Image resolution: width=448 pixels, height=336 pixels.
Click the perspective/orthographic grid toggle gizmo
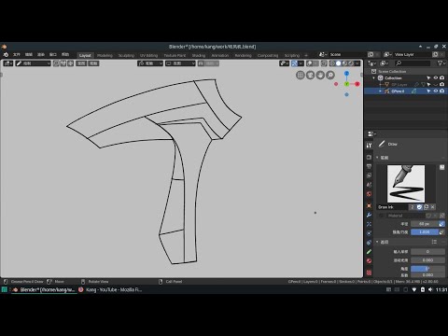click(x=301, y=75)
